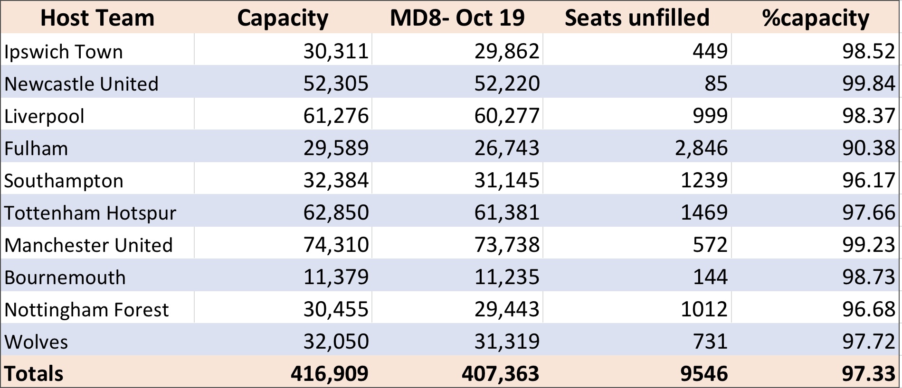Click the Seats unfilled column header

click(637, 18)
